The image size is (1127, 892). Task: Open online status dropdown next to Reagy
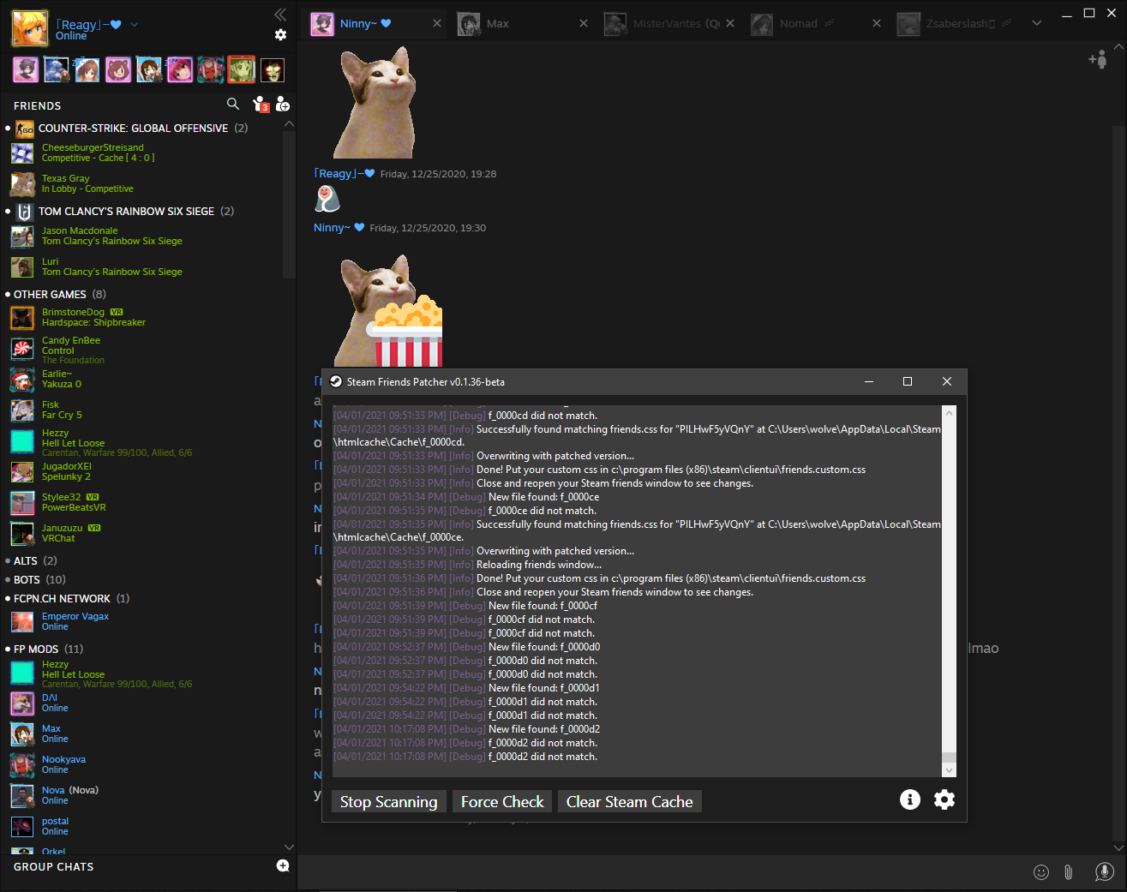pos(135,25)
